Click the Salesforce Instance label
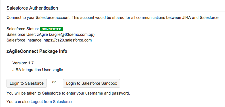Image resolution: width=225 pixels, height=107 pixels. [x=24, y=40]
